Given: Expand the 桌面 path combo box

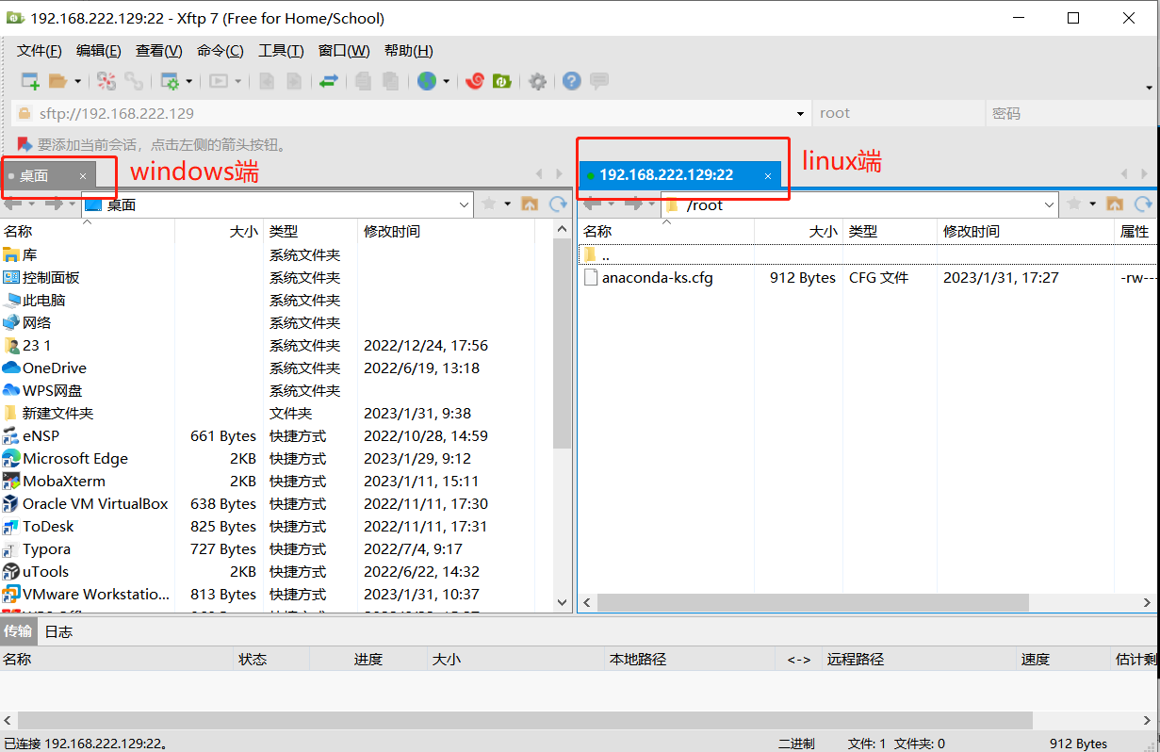Looking at the screenshot, I should point(464,204).
